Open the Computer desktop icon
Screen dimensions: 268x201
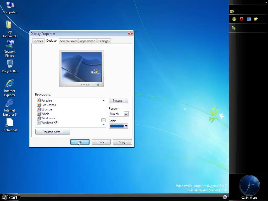click(x=10, y=8)
